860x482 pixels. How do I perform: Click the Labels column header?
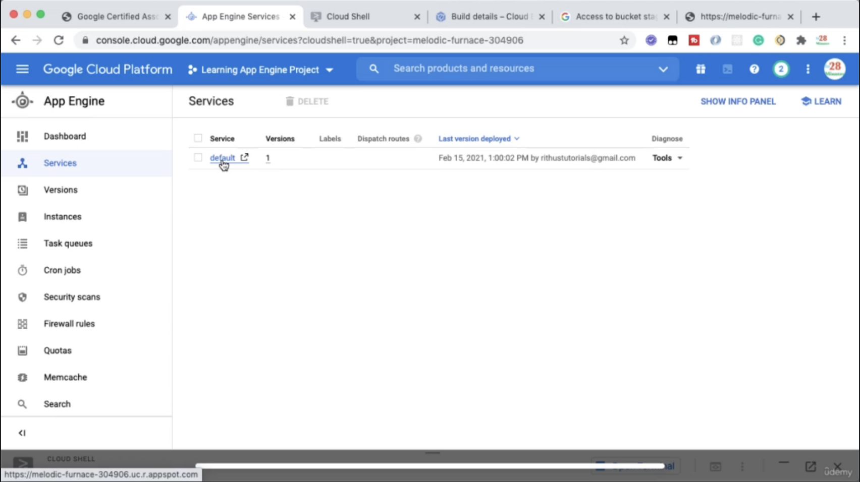330,139
